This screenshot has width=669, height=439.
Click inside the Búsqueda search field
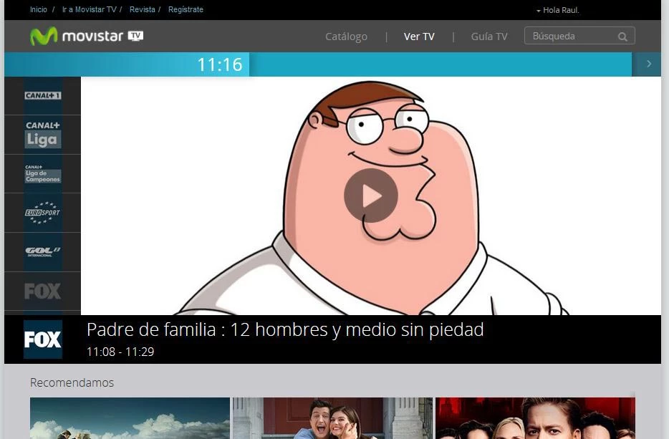click(x=569, y=36)
